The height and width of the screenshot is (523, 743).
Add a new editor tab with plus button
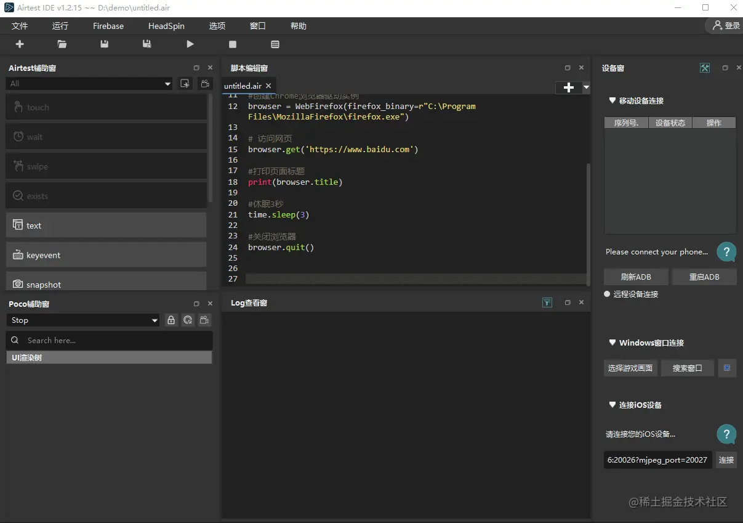pyautogui.click(x=568, y=87)
